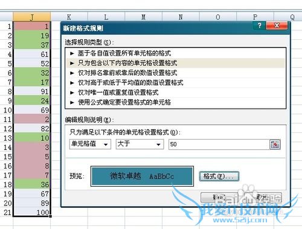Click the value input field containing 50
Viewport: 302px width, 229px height.
[x=219, y=144]
